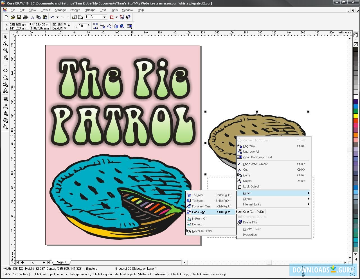The width and height of the screenshot is (360, 279).
Task: Click the Print icon in toolbar
Action: point(25,17)
